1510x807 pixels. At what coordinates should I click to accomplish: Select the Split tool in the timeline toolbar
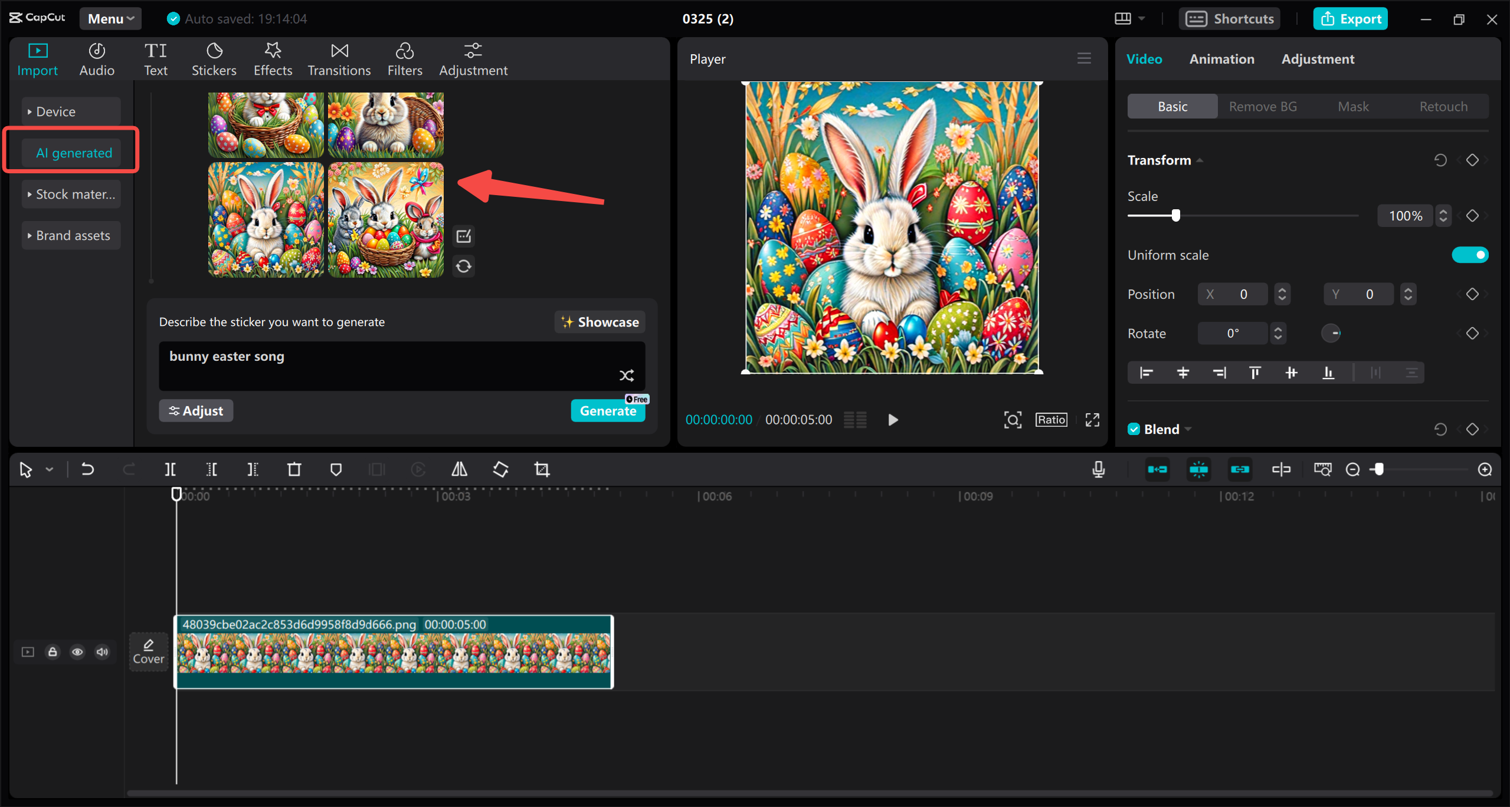point(170,469)
